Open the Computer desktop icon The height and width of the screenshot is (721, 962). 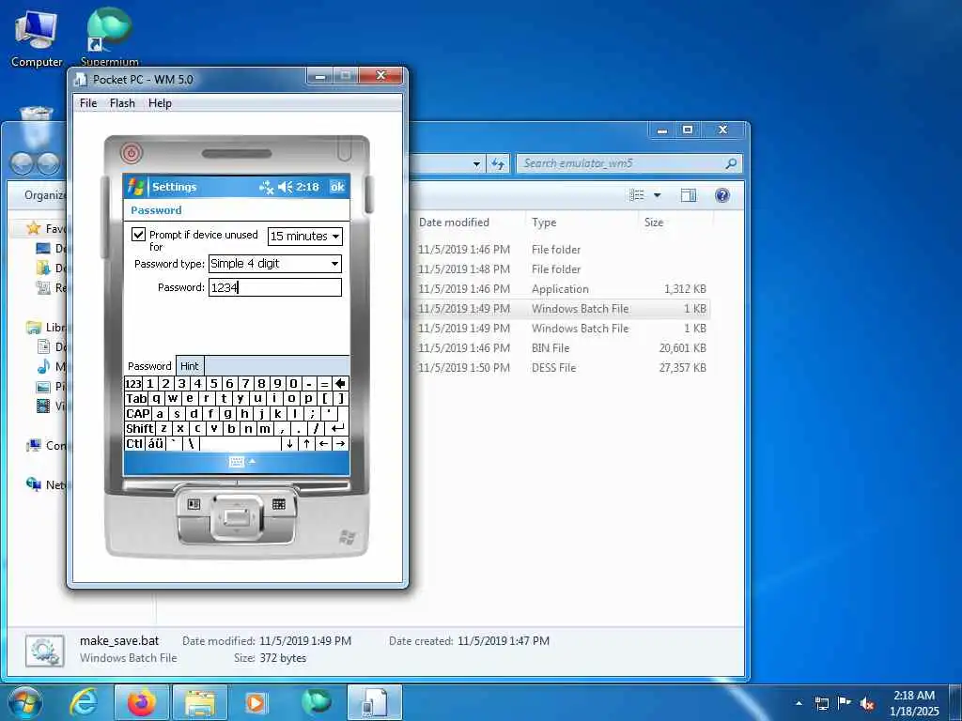point(37,38)
